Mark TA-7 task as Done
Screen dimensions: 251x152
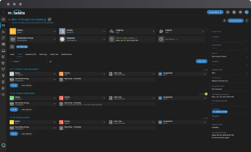[14, 85]
